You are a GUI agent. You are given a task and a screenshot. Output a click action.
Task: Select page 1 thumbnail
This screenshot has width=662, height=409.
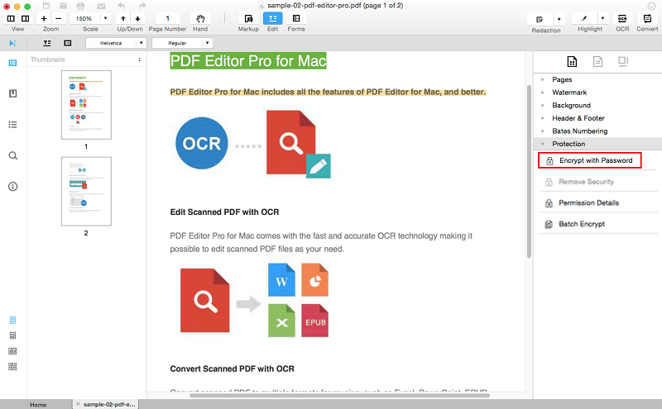tap(86, 105)
